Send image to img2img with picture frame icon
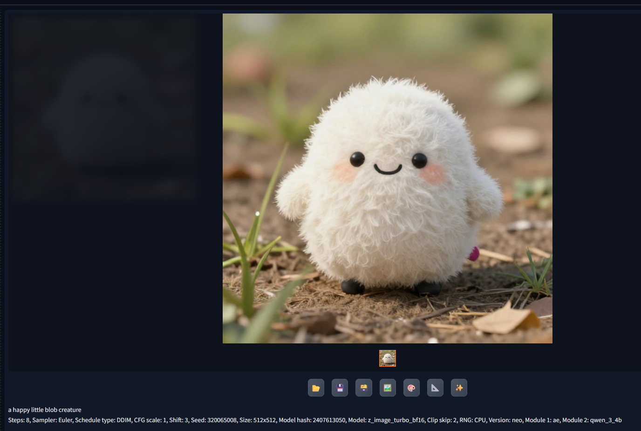641x431 pixels. 388,388
